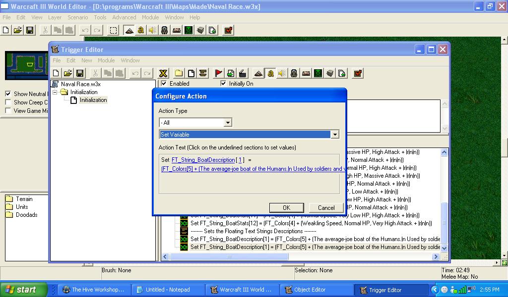Toggle View Game Mi checkbox in World Editor
This screenshot has height=297, width=508.
tap(8, 110)
